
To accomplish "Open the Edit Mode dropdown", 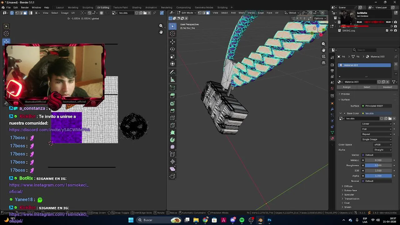I will point(187,13).
